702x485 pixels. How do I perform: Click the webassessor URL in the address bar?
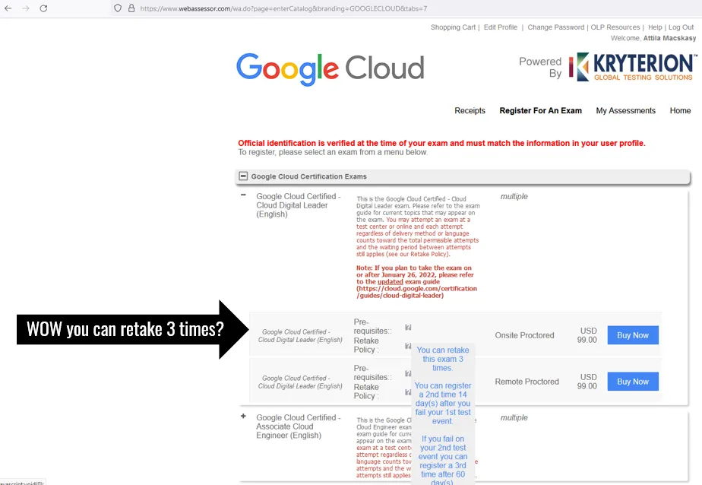283,8
